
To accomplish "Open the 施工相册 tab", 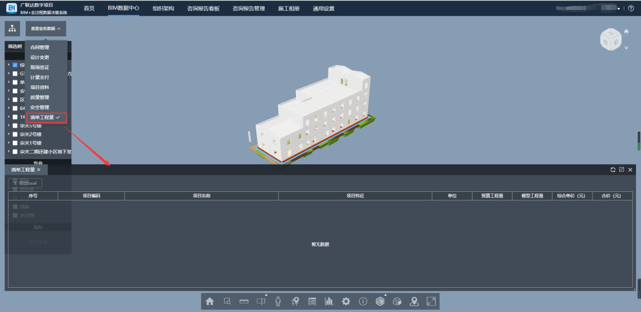I will pyautogui.click(x=289, y=9).
